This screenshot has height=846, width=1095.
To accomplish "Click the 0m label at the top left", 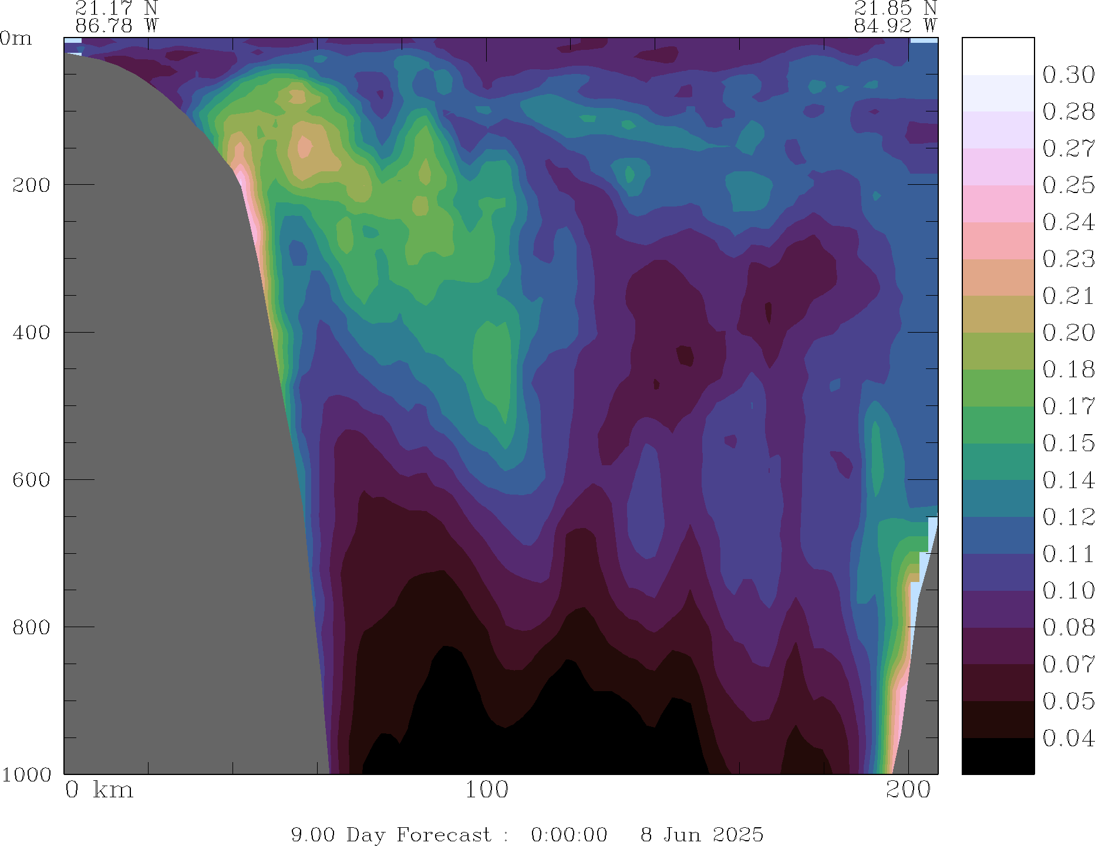I will click(16, 38).
